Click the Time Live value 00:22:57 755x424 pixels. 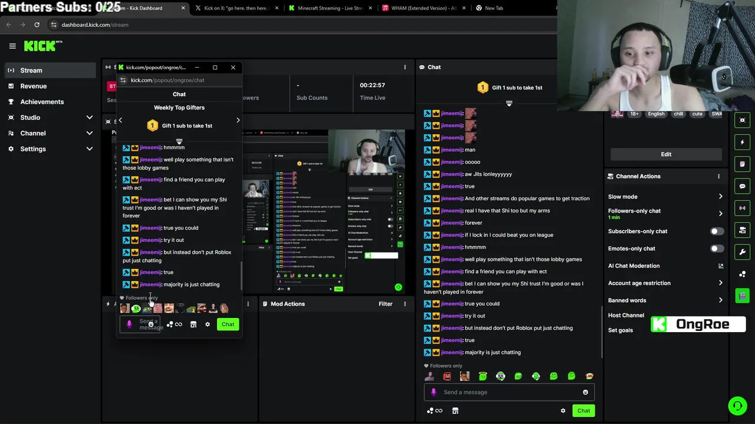point(372,85)
